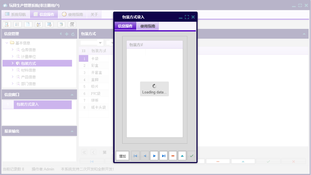
Task: Click the user presentation toolbar icon
Action: tap(38, 24)
